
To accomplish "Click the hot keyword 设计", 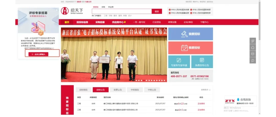I will (130, 15).
